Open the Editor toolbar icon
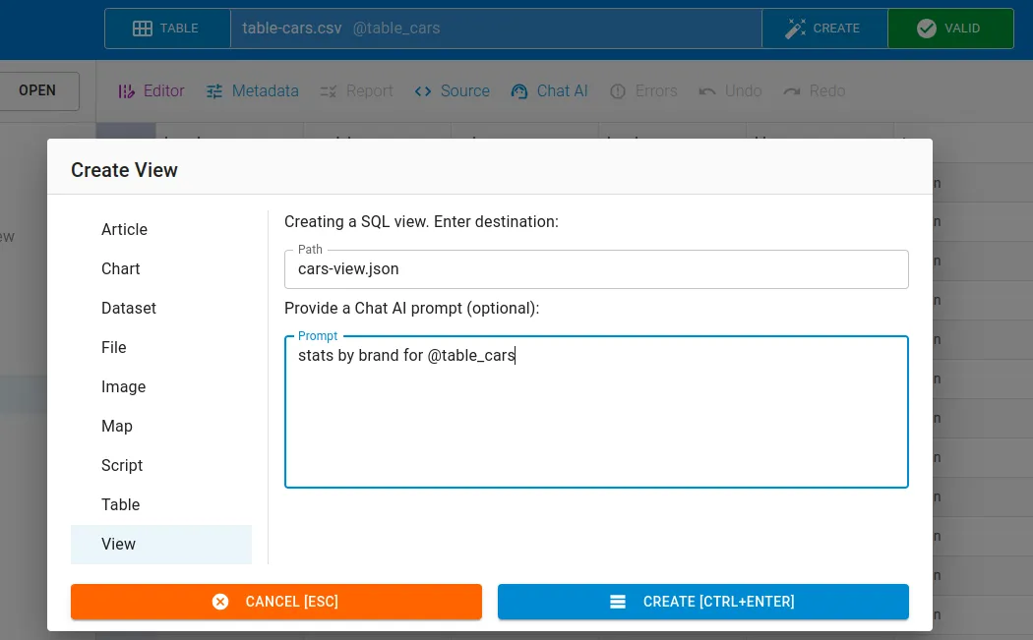 pyautogui.click(x=127, y=91)
